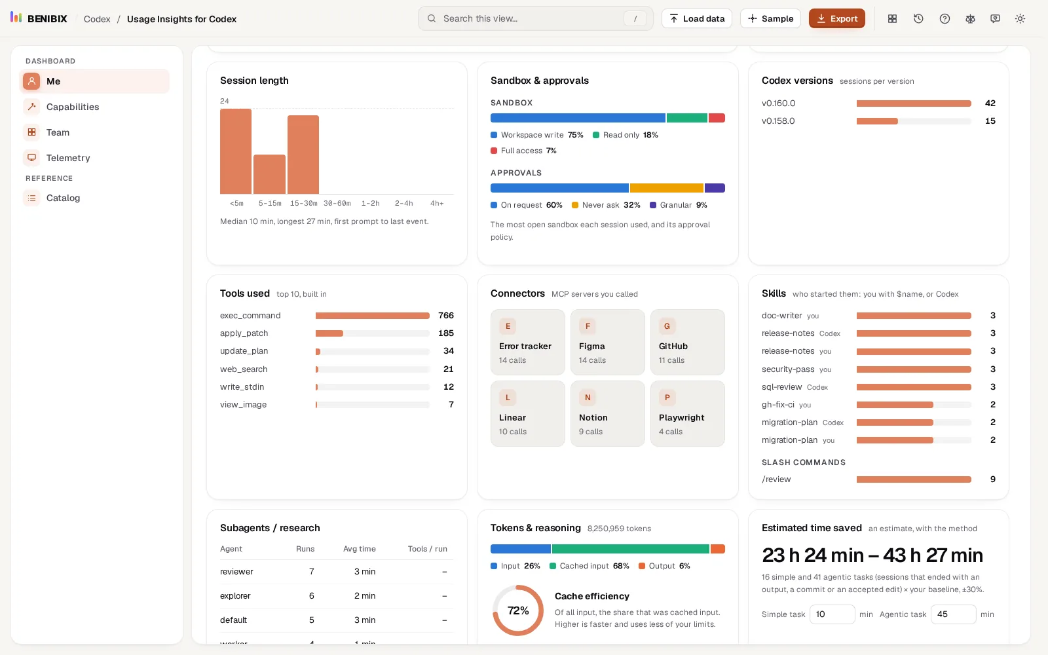Image resolution: width=1048 pixels, height=655 pixels.
Task: Click the sql-review Codex skill row
Action: [x=878, y=387]
